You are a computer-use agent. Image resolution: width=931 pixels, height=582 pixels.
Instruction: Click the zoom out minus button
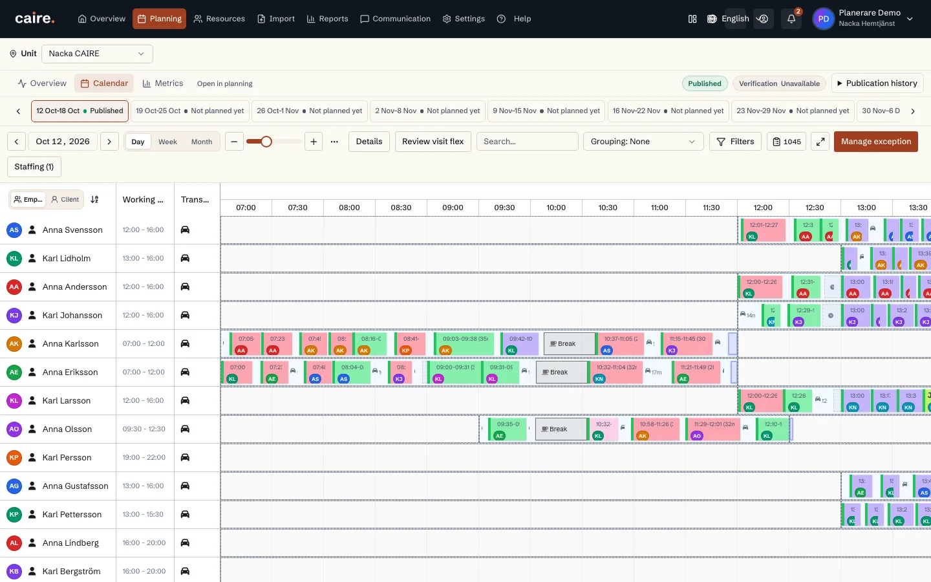pos(234,142)
